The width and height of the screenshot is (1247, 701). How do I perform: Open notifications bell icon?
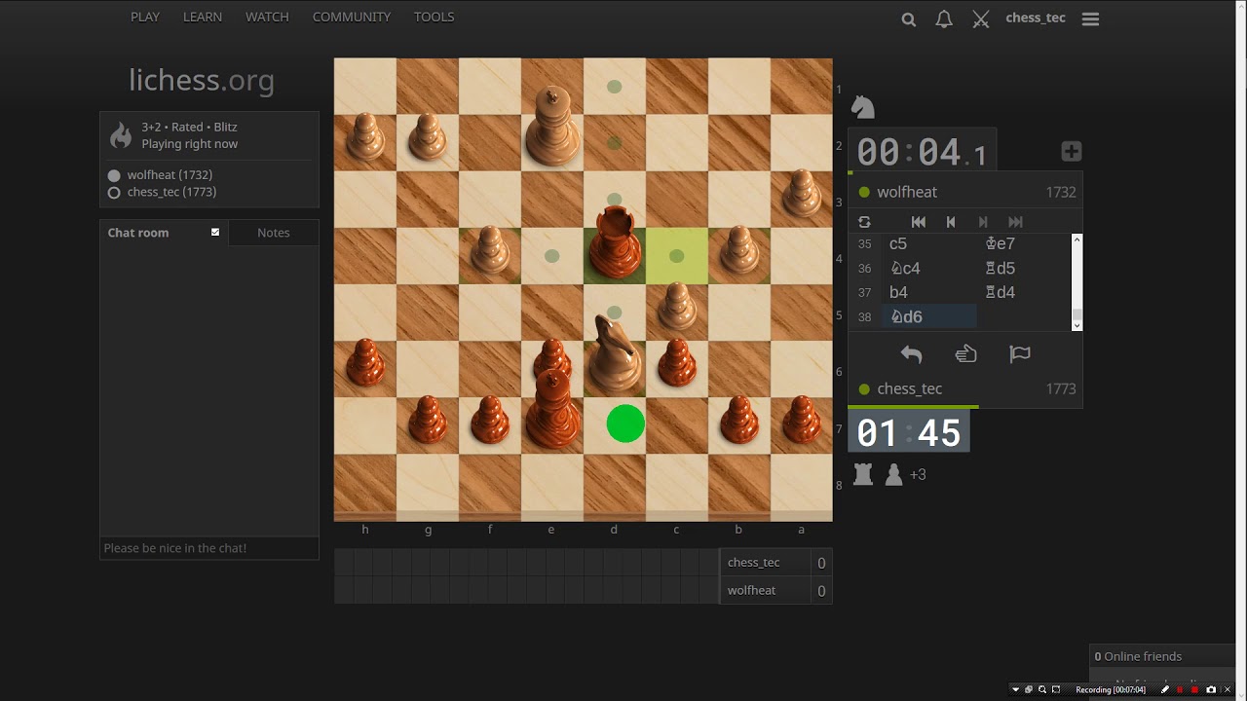(x=944, y=18)
